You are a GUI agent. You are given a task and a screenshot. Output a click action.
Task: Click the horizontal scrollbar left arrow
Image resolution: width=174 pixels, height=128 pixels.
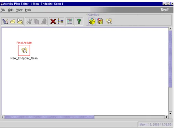tap(3, 117)
